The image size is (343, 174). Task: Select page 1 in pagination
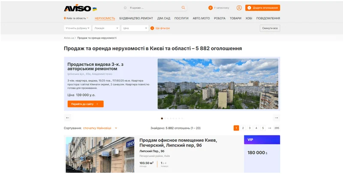(x=236, y=128)
